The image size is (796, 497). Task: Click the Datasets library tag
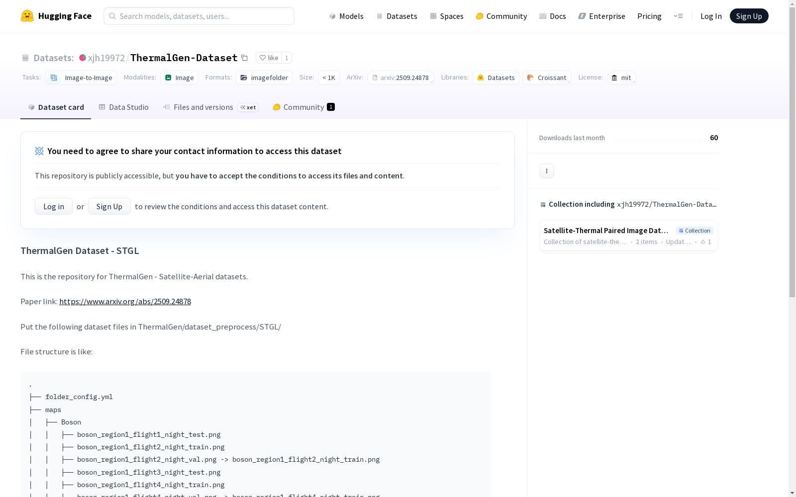(496, 78)
